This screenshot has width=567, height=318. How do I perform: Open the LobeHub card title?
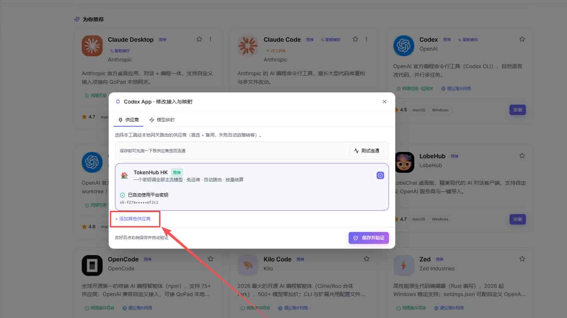(432, 156)
